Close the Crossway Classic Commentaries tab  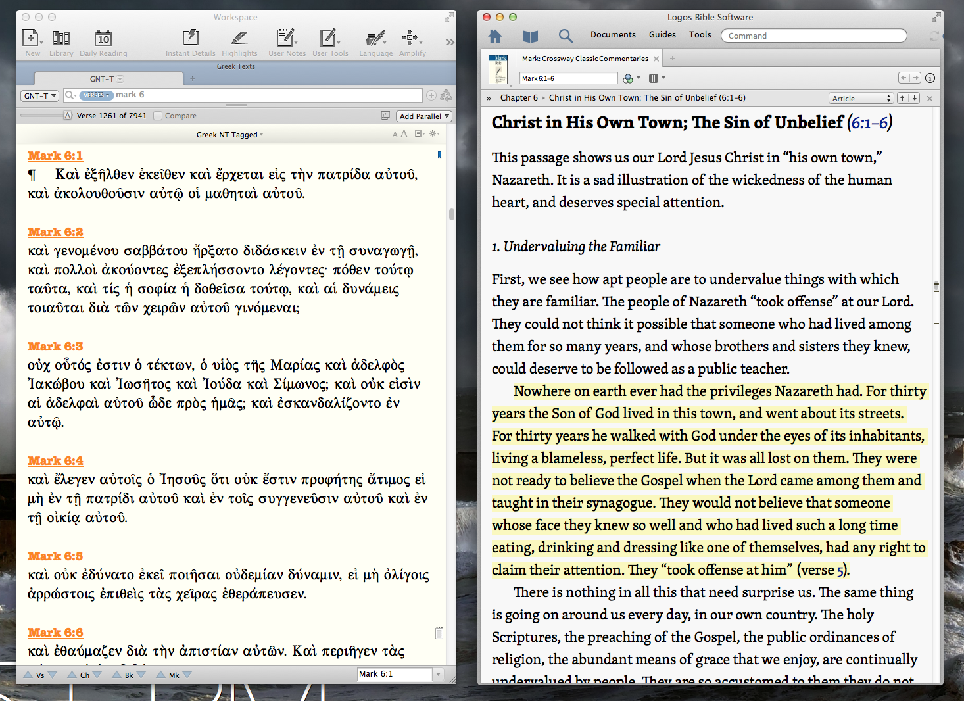656,59
